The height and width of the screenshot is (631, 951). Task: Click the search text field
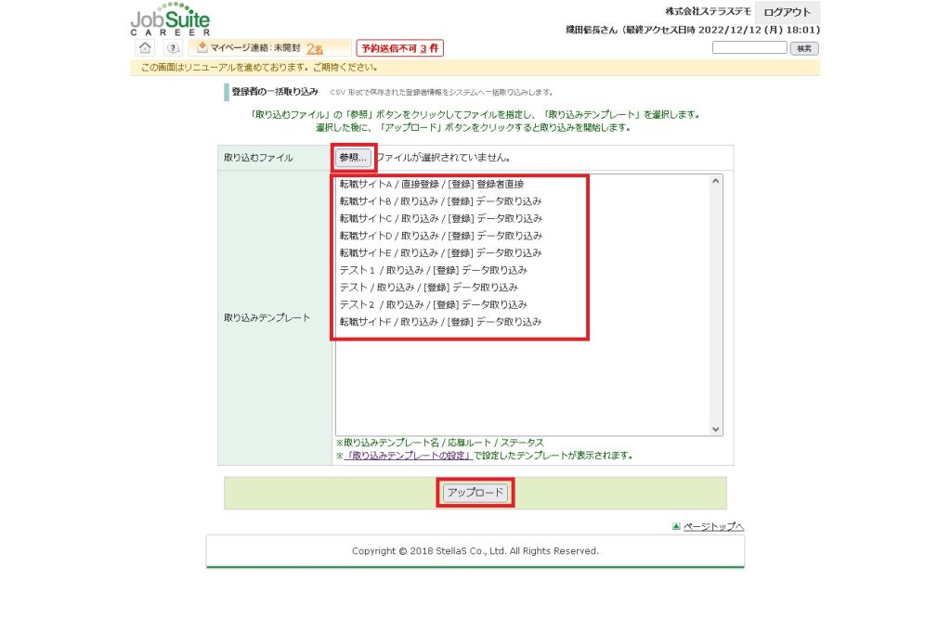(x=749, y=48)
